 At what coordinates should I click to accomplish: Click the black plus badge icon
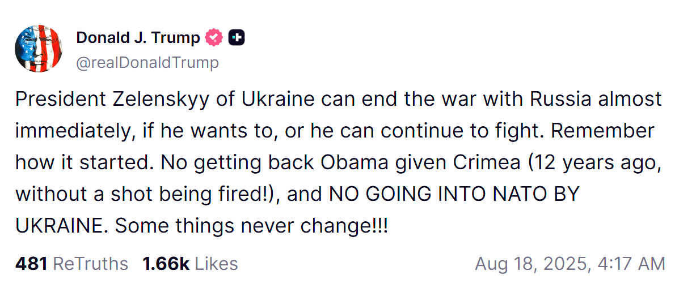pyautogui.click(x=236, y=38)
